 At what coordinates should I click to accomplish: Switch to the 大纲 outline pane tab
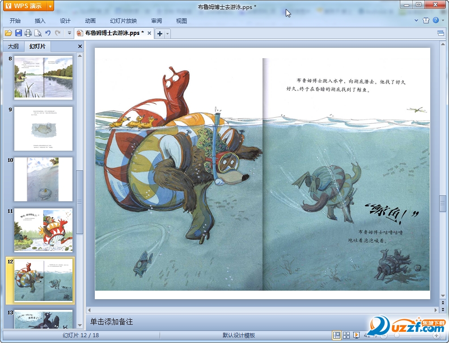[x=13, y=47]
